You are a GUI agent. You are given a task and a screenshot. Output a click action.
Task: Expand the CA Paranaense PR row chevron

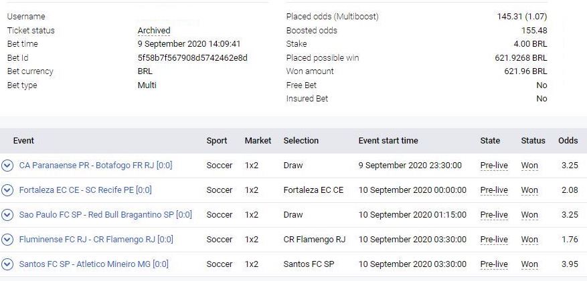pyautogui.click(x=7, y=166)
